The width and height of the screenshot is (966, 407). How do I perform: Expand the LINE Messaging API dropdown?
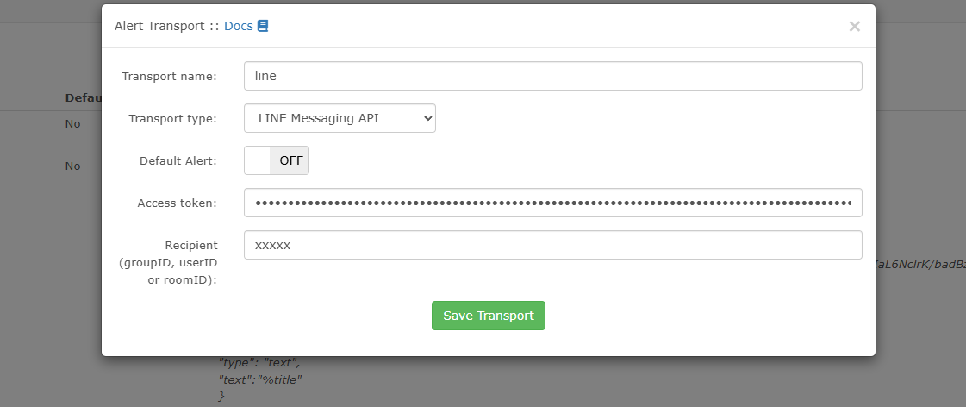point(340,118)
